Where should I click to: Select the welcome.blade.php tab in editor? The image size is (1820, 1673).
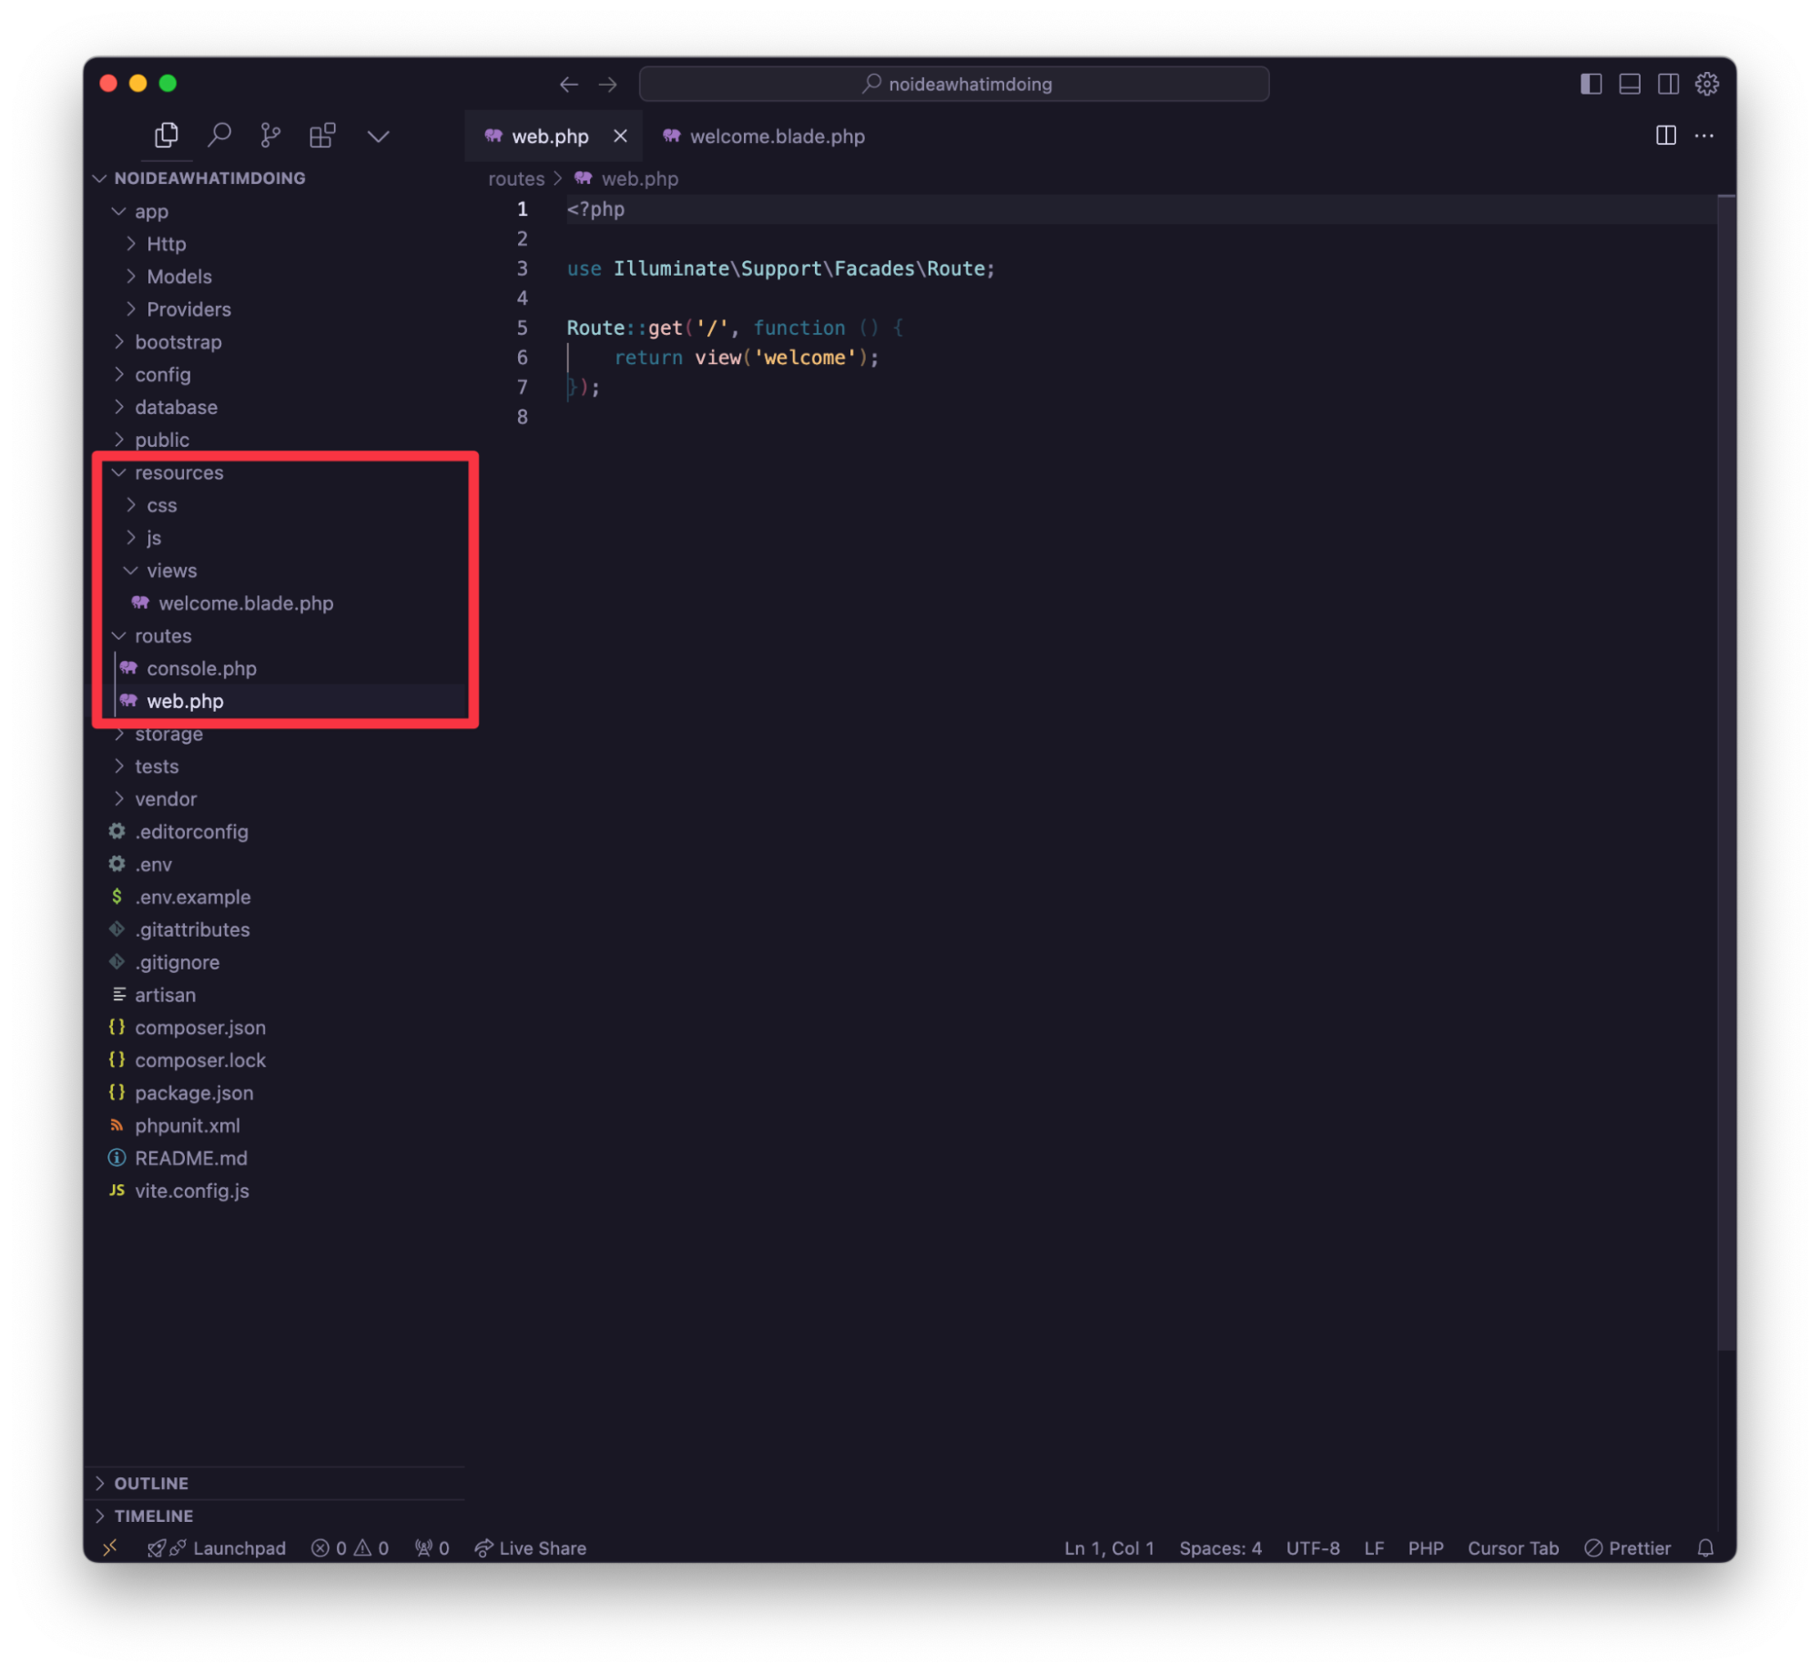point(775,137)
